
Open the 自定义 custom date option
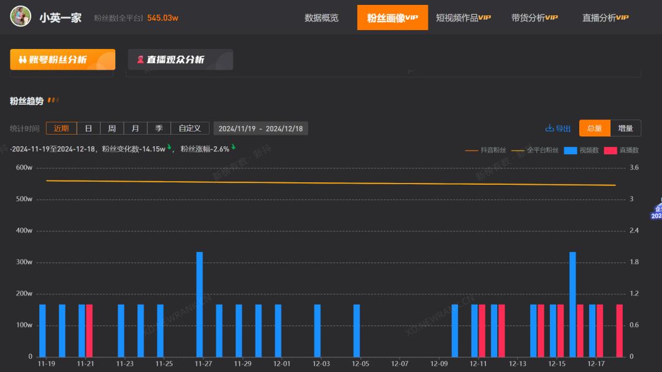189,128
